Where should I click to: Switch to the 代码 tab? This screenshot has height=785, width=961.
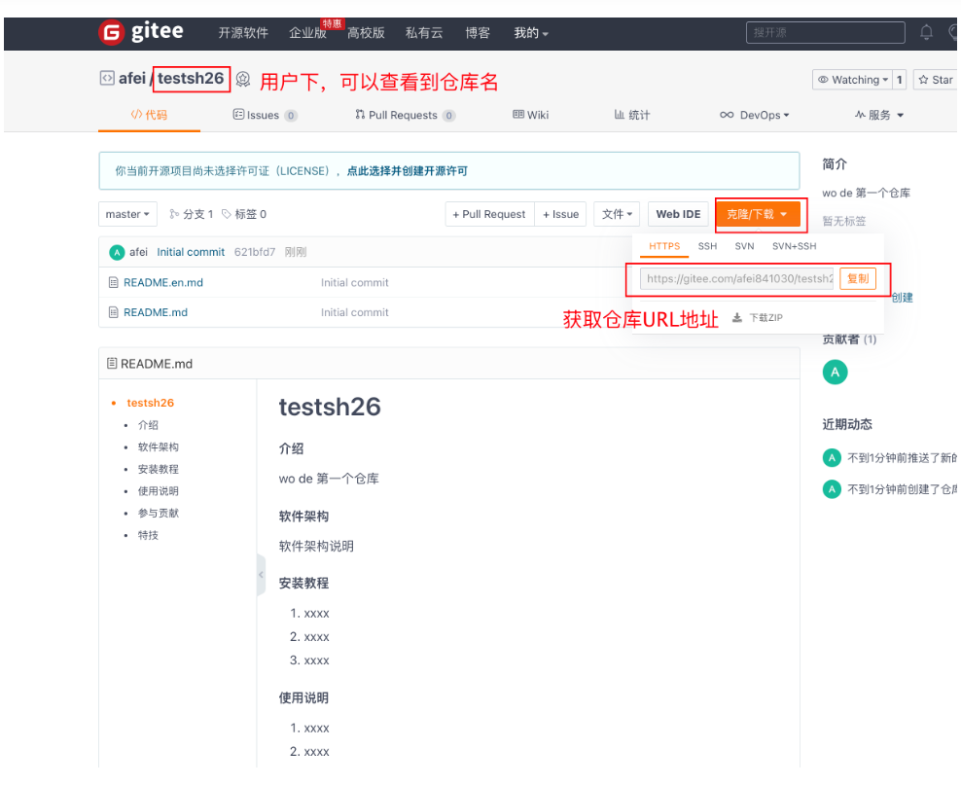[x=149, y=115]
